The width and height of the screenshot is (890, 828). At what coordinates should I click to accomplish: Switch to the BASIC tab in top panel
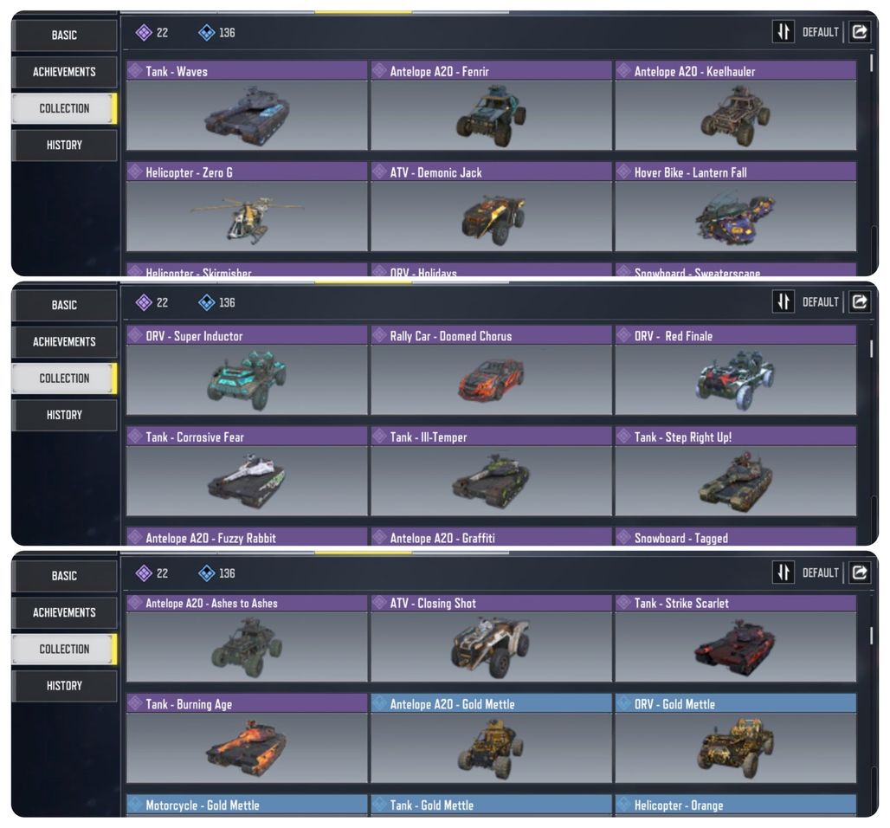pos(64,36)
